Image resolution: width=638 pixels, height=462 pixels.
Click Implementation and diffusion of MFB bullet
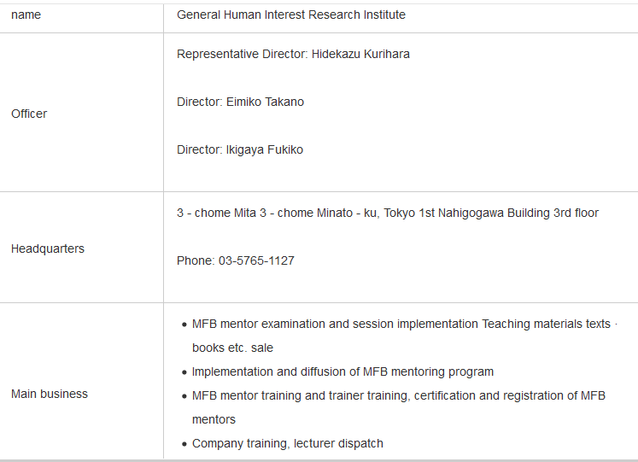click(x=342, y=371)
